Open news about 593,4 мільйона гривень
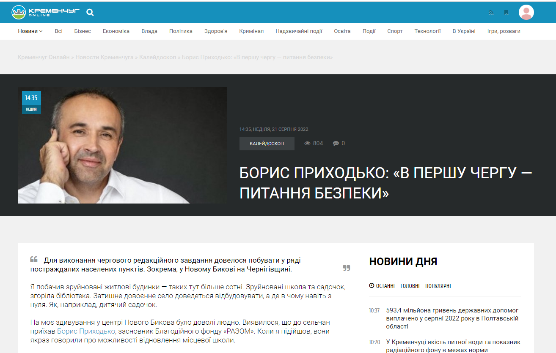Screen dimensions: 556x353 (453, 318)
